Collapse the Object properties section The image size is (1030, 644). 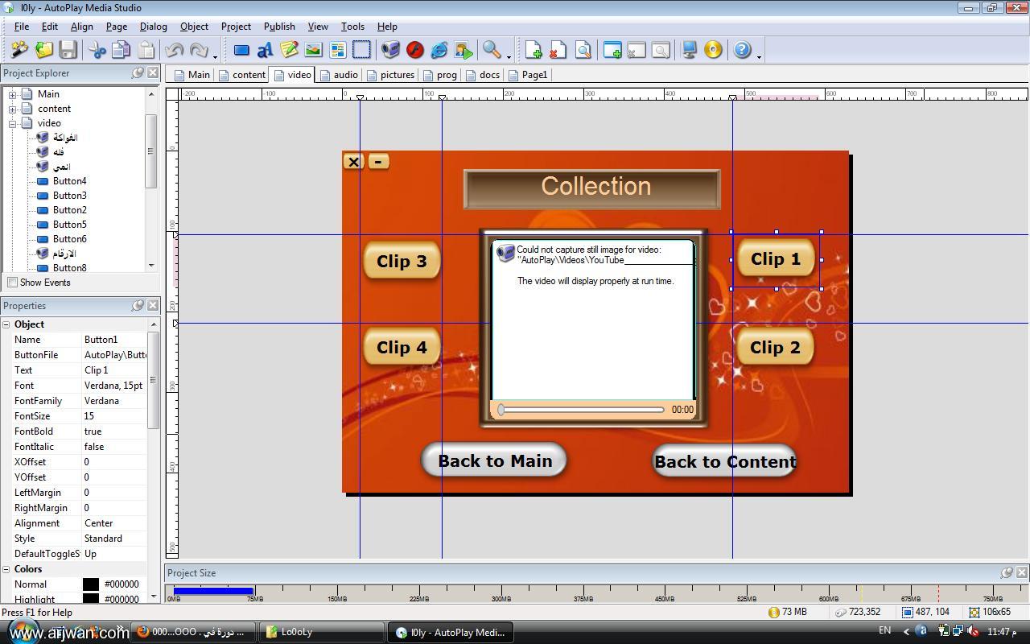(x=6, y=324)
